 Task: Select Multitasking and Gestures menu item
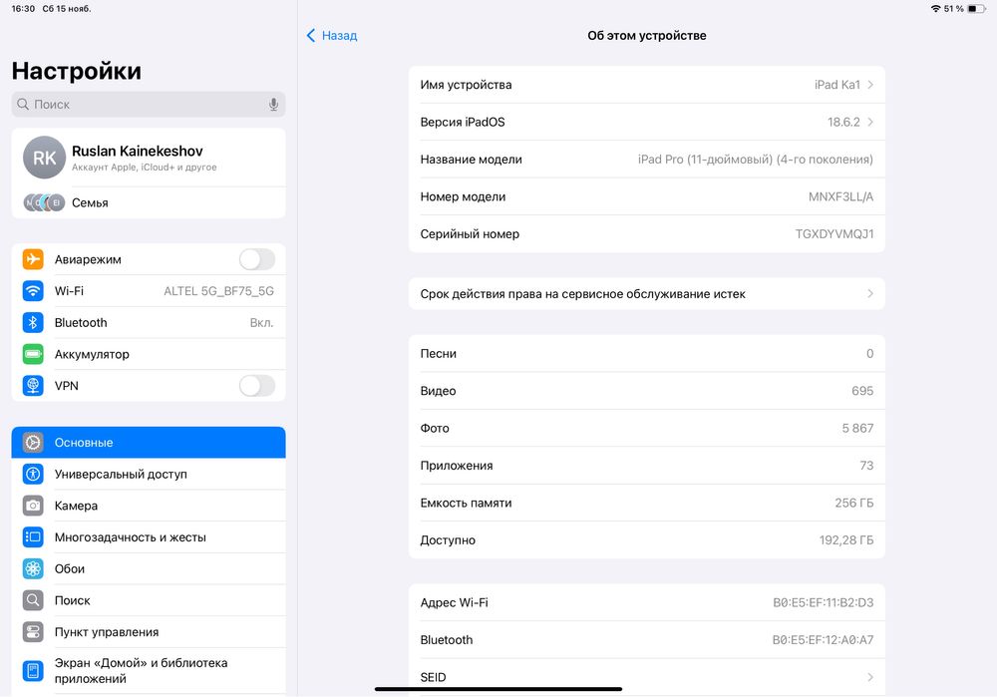pos(131,537)
